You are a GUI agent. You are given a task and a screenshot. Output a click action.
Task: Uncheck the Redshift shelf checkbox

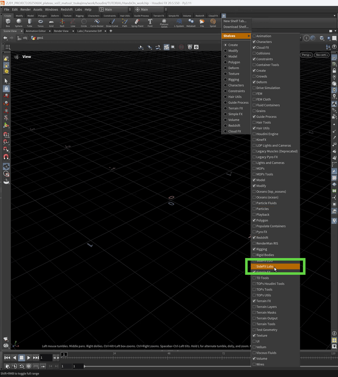pos(254,238)
